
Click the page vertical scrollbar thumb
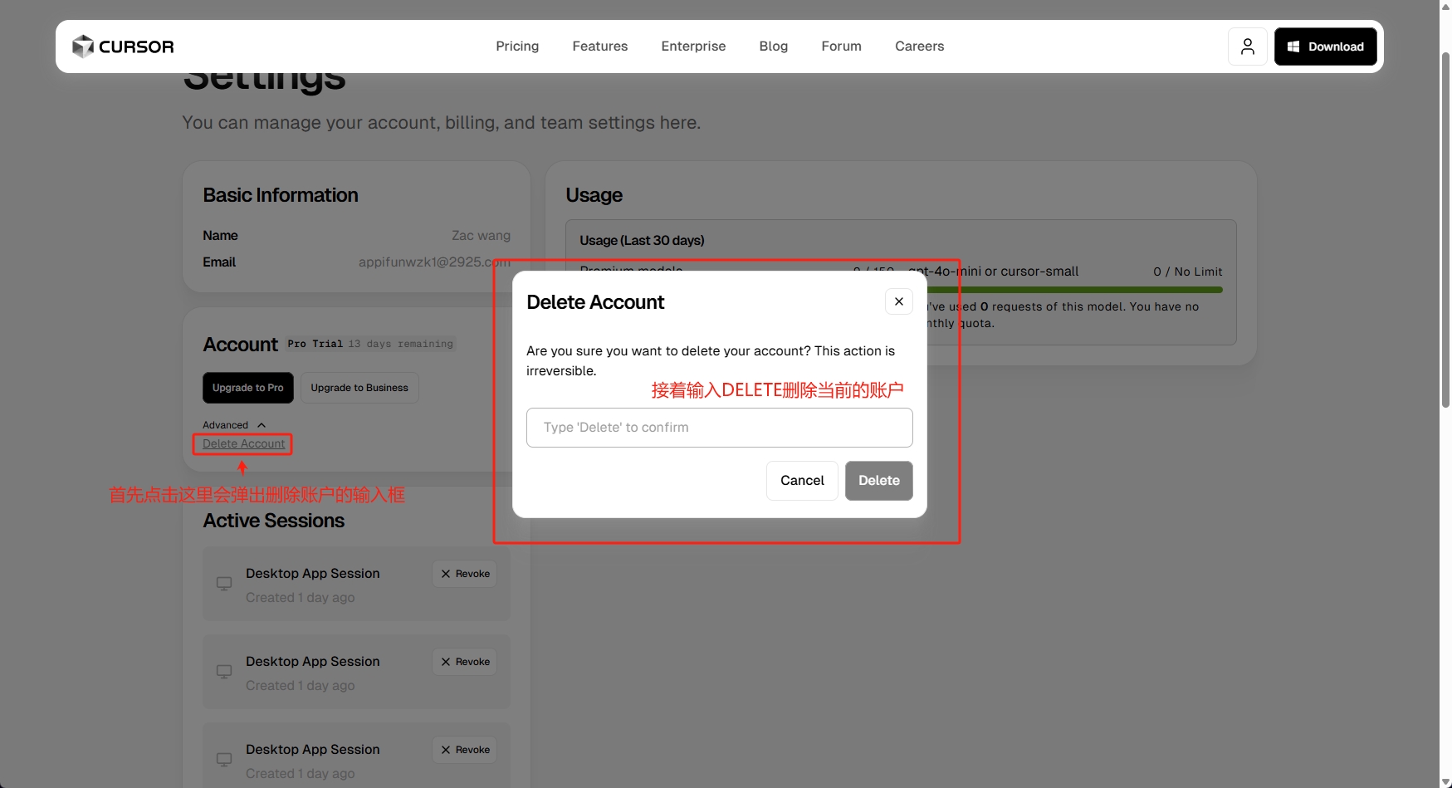(x=1445, y=230)
